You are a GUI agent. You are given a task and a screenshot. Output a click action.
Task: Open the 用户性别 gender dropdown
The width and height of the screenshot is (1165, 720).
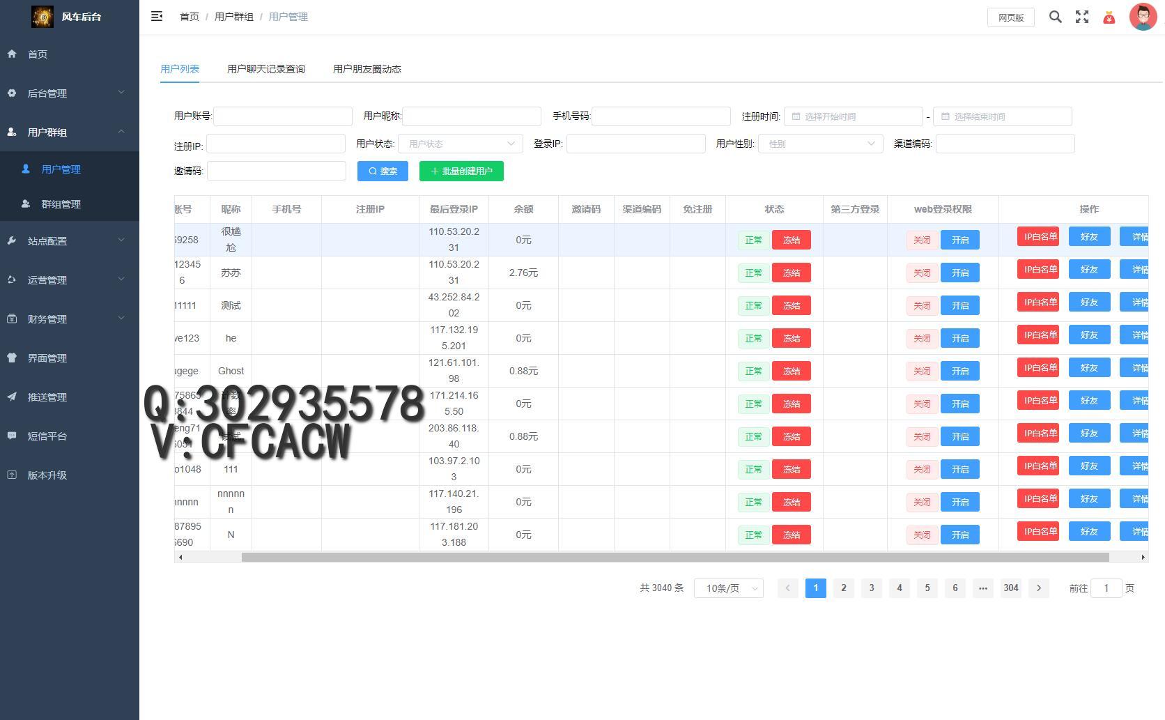(x=820, y=144)
